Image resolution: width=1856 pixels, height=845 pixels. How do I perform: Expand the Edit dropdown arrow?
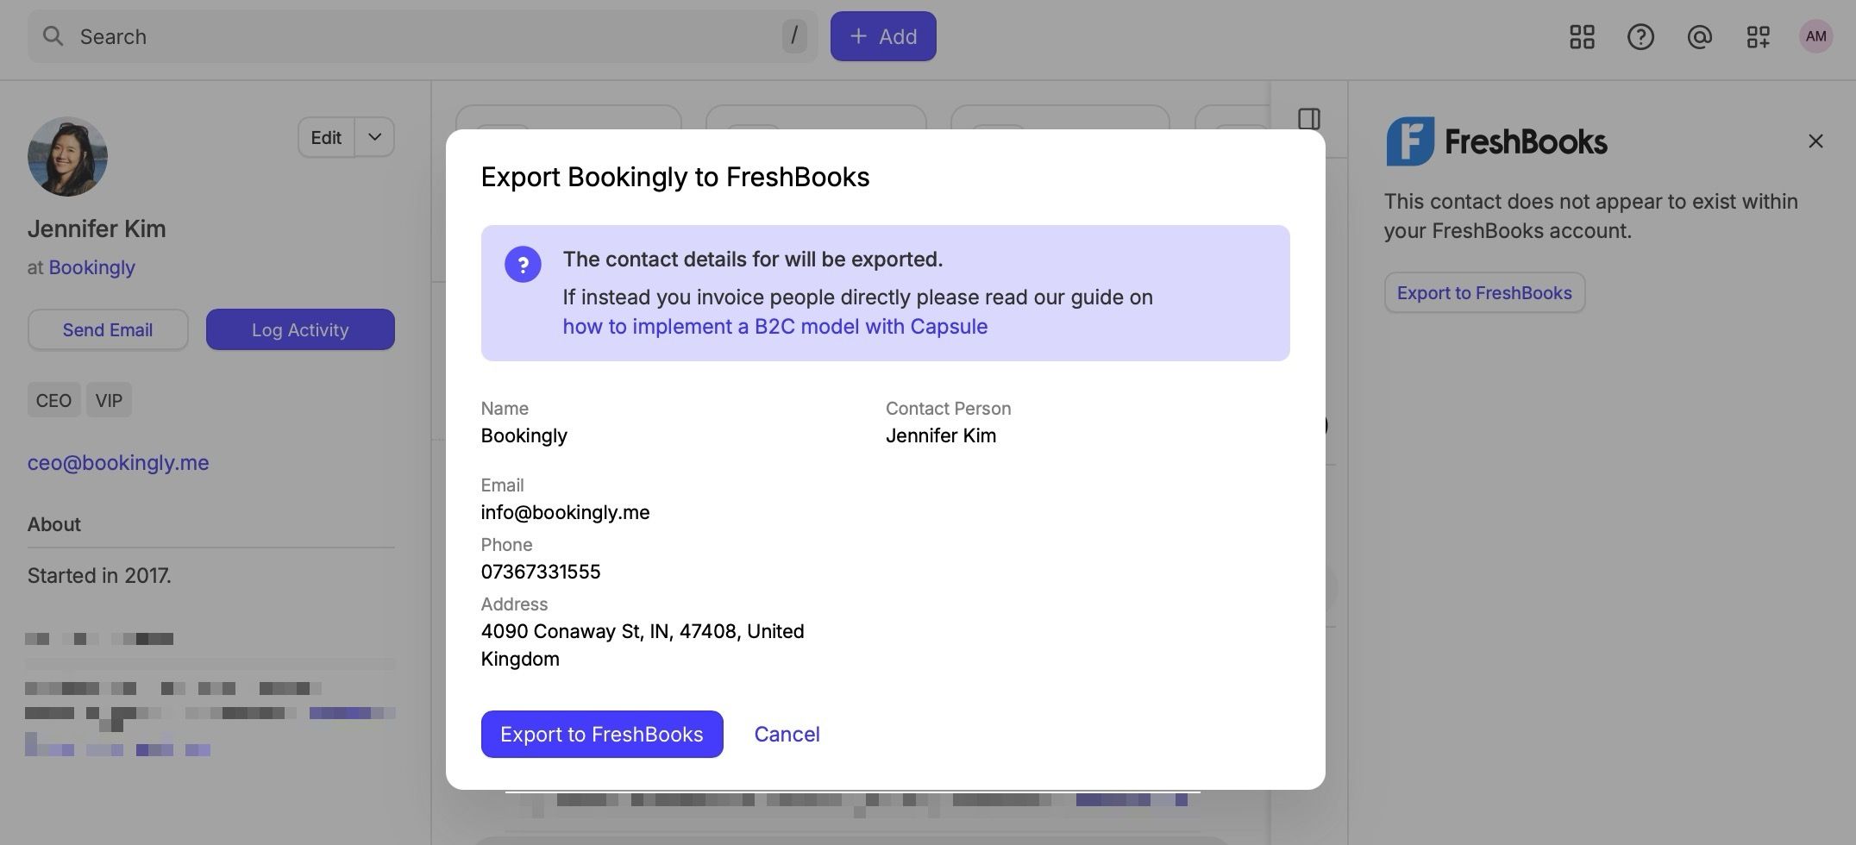(x=374, y=137)
